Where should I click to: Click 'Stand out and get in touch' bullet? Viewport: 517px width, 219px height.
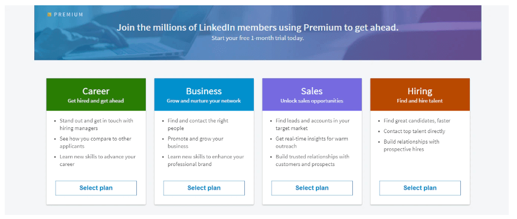(x=96, y=124)
